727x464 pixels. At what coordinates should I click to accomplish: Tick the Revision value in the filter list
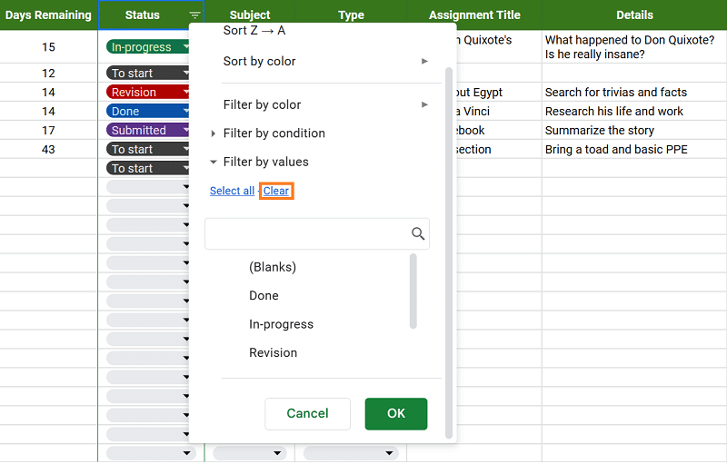coord(273,353)
